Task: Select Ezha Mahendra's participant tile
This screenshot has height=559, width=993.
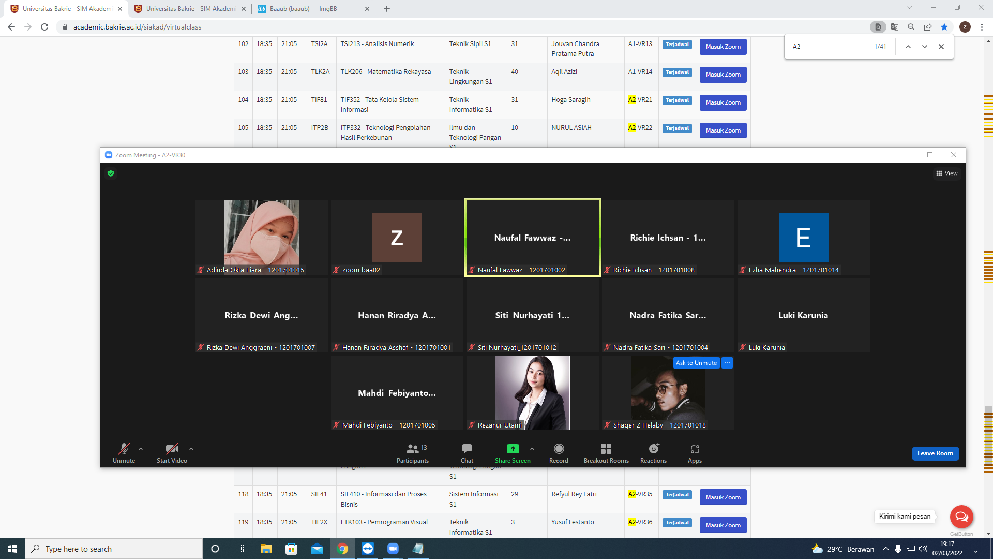Action: (x=804, y=238)
